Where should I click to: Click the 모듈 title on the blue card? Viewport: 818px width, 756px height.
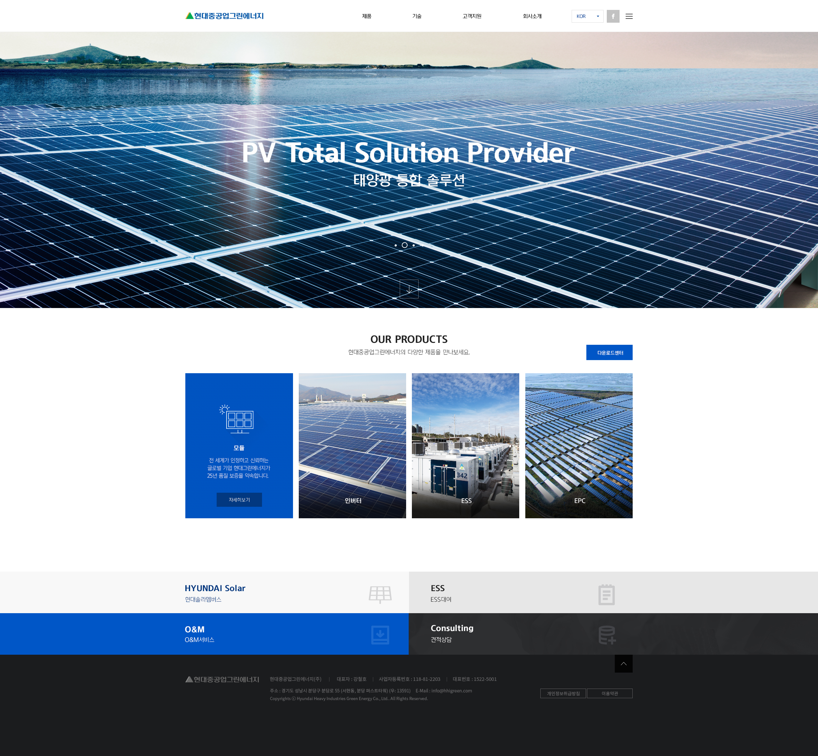coord(239,448)
